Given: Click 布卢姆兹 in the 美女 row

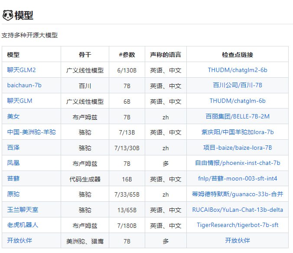Looking at the screenshot, I should [85, 117].
